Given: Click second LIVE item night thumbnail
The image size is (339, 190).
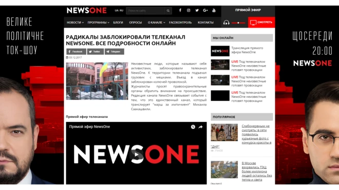Looking at the screenshot, I should [x=220, y=80].
